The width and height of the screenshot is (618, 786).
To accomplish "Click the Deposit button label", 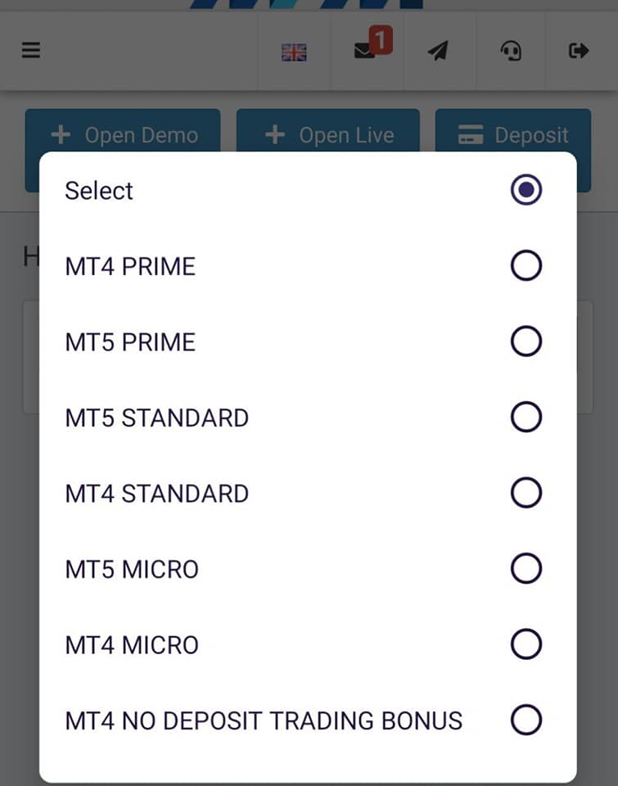I will [x=532, y=135].
